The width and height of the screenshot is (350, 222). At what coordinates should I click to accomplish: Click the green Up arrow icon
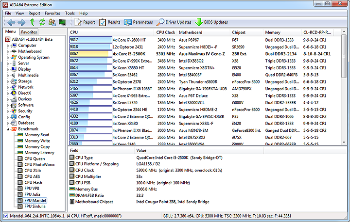[33, 22]
